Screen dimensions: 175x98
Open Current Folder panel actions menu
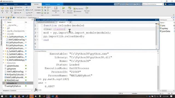pyautogui.click(x=32, y=20)
